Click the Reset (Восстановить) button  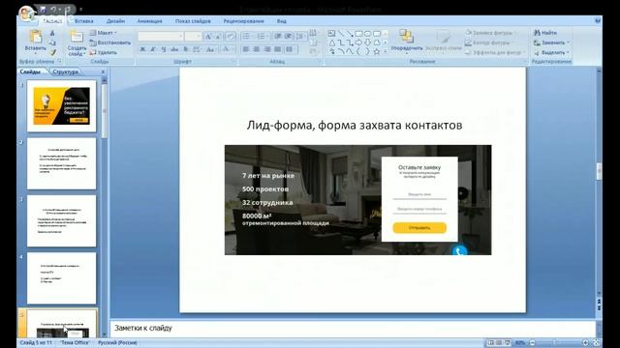[109, 43]
